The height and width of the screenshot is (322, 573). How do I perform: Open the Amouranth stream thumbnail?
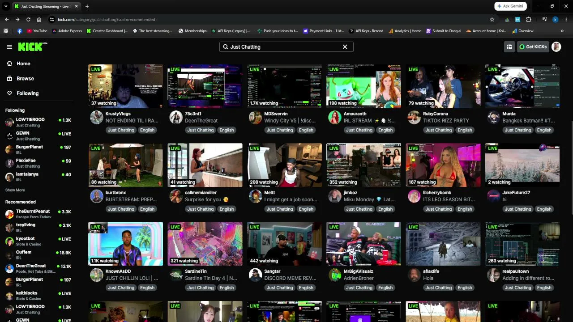363,86
